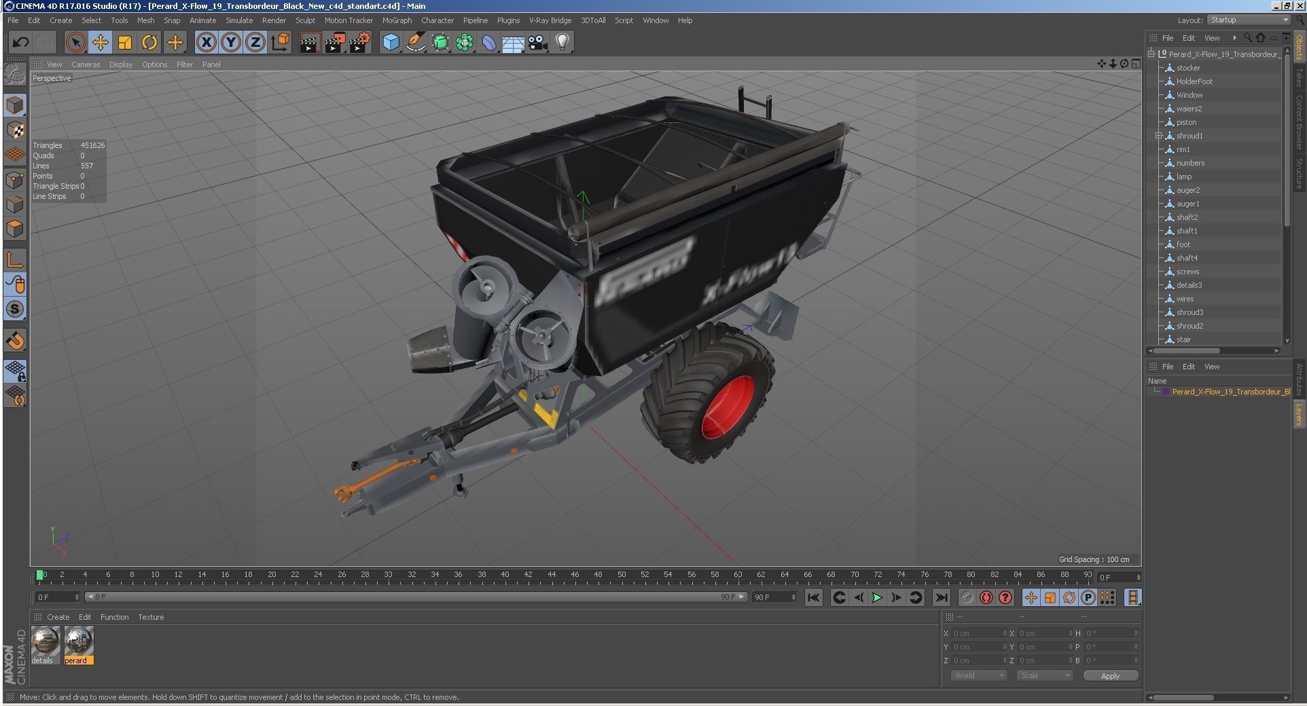Add a Cube primitive object

pos(391,43)
